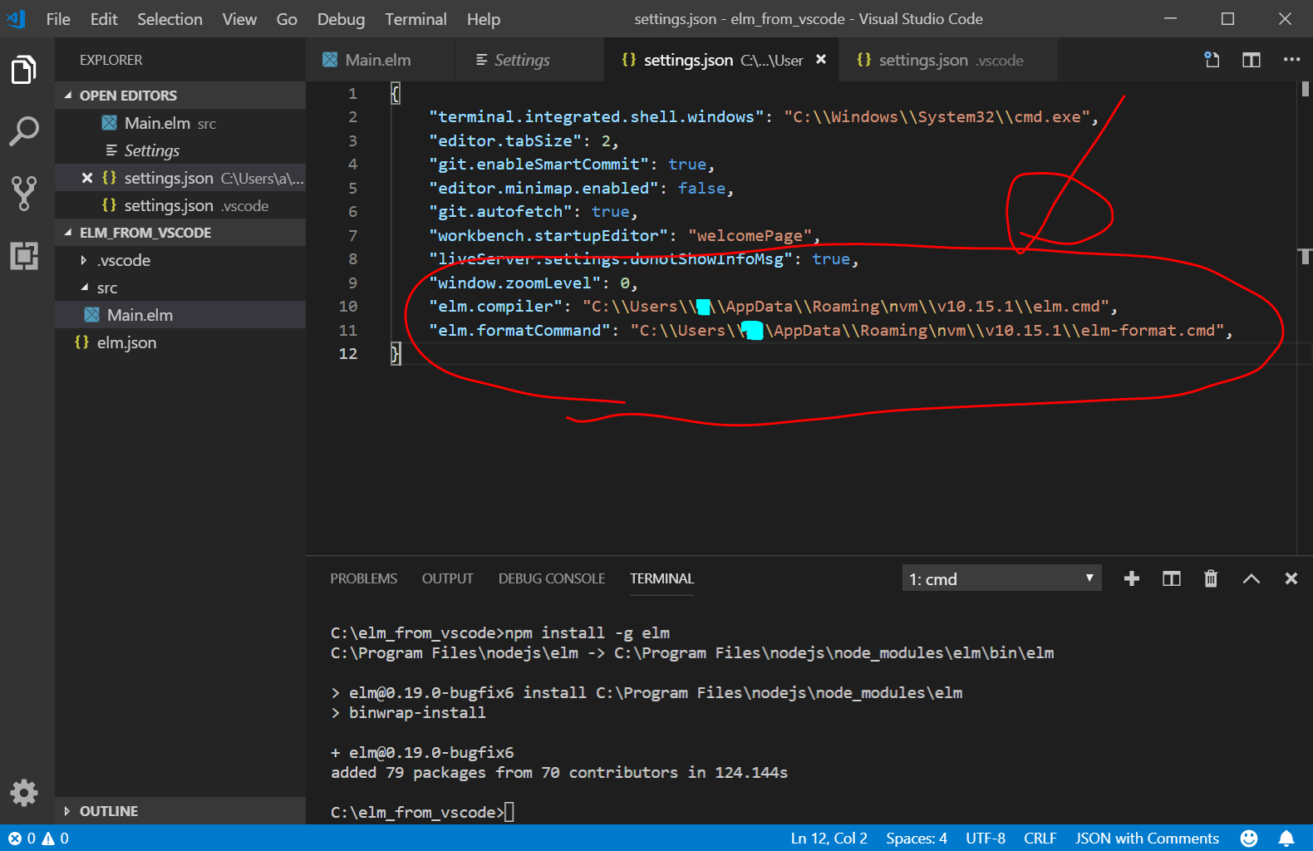This screenshot has height=851, width=1313.
Task: Switch to the PROBLEMS panel tab
Action: tap(363, 578)
